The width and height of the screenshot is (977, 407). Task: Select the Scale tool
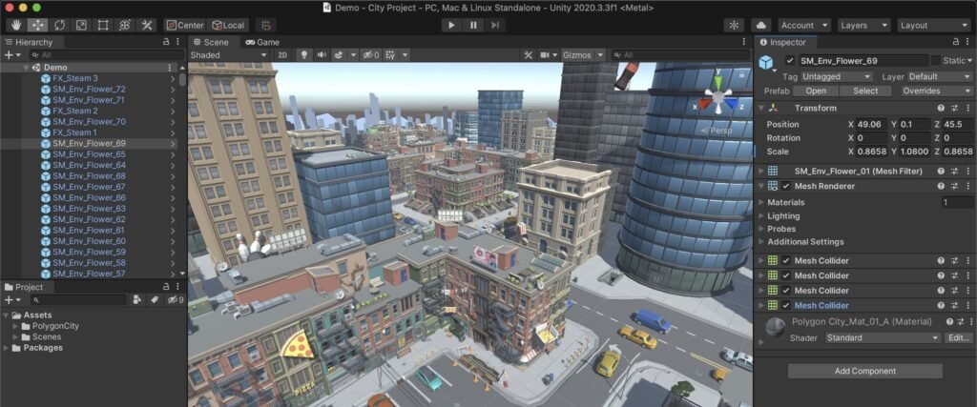[81, 25]
